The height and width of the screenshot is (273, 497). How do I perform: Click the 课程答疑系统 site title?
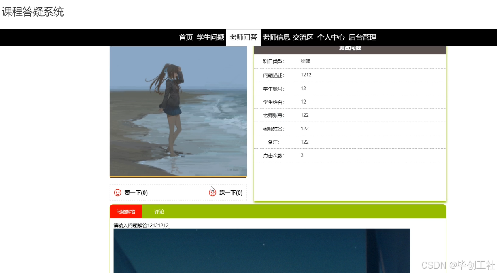tap(33, 12)
